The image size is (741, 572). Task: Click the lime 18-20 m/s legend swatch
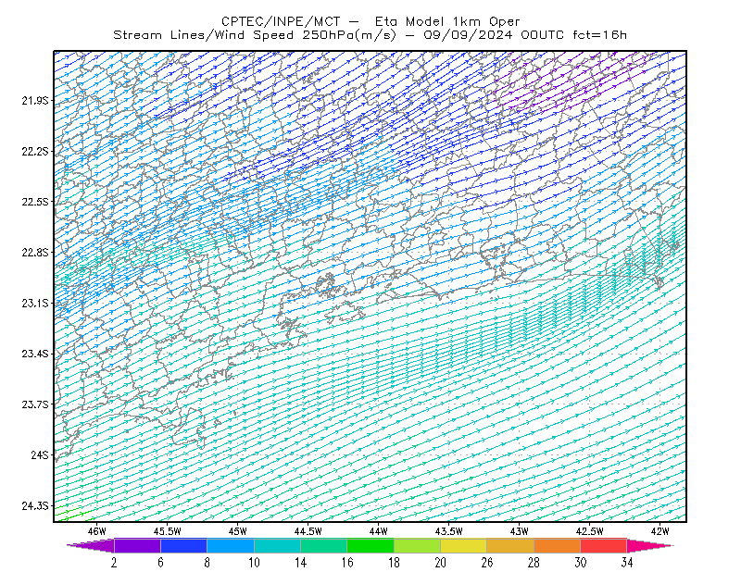[x=418, y=545]
